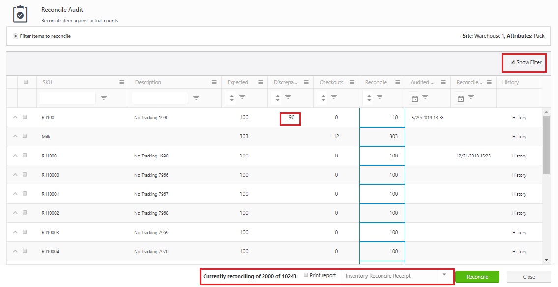Click the Discrepancy filter number stepper
The width and height of the screenshot is (558, 287).
click(x=278, y=99)
